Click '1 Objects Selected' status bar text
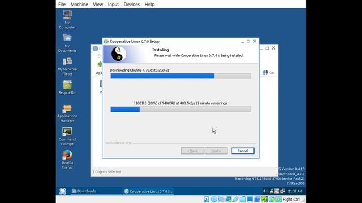This screenshot has height=203, width=362. [x=107, y=171]
